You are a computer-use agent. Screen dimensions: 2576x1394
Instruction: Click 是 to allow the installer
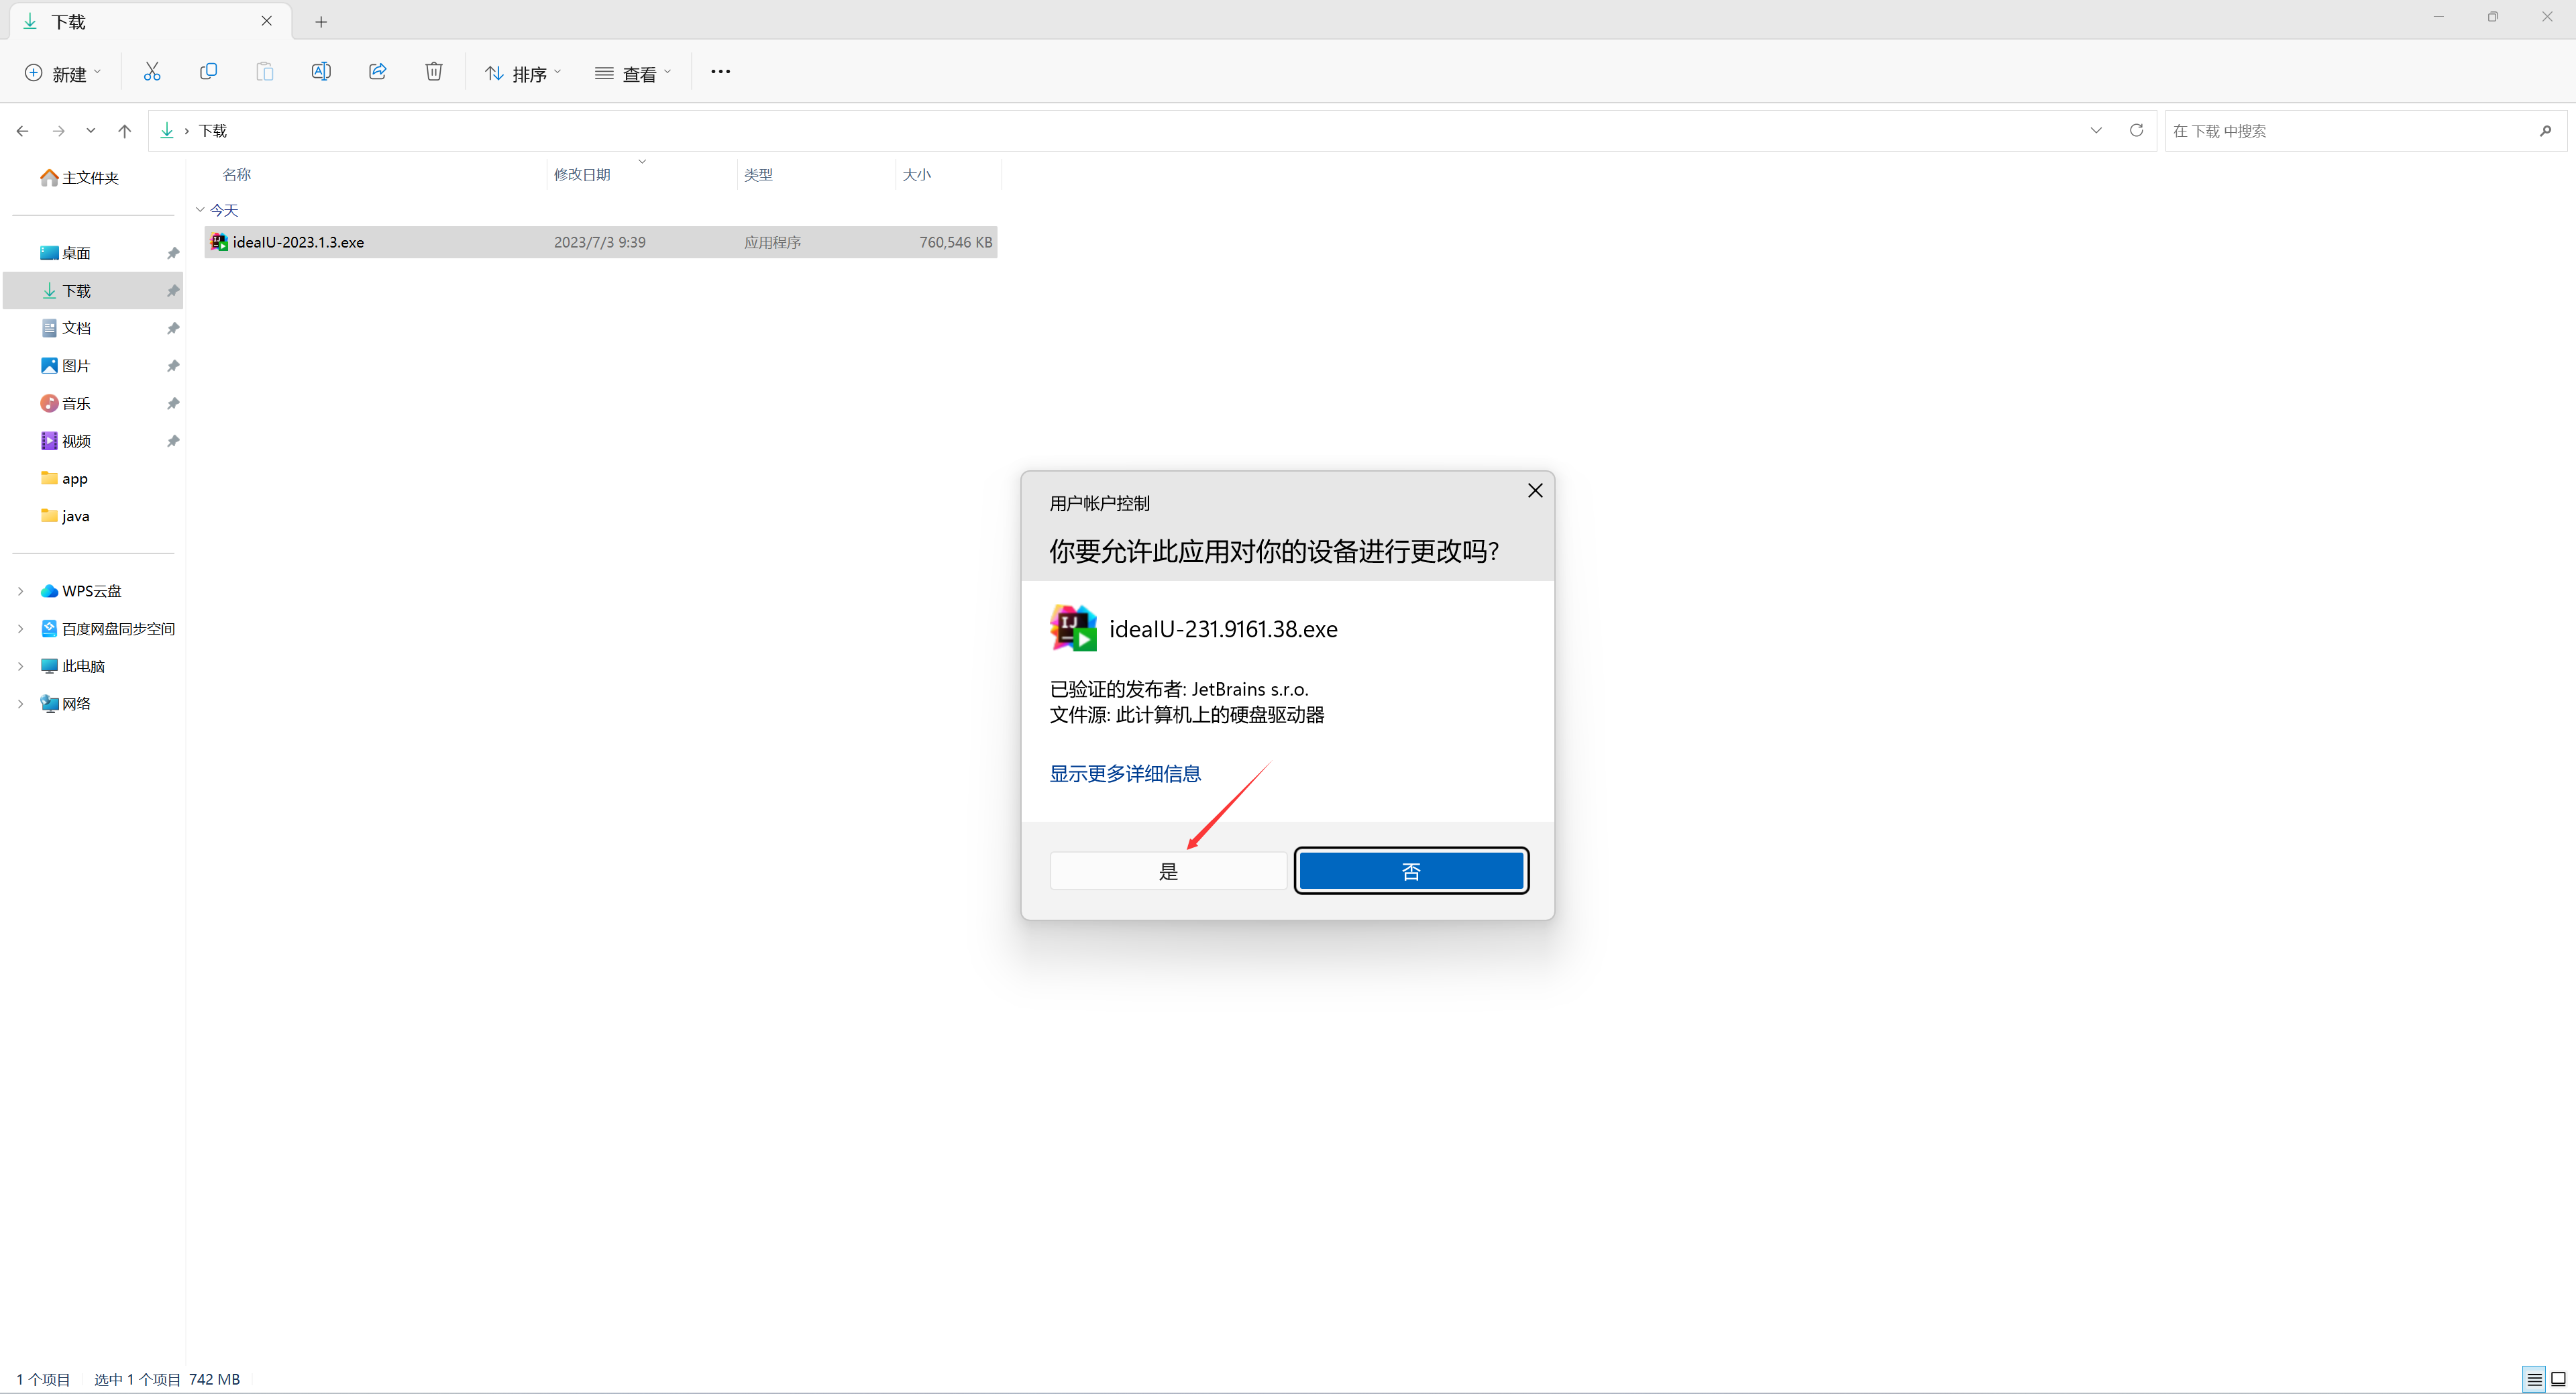pyautogui.click(x=1168, y=871)
